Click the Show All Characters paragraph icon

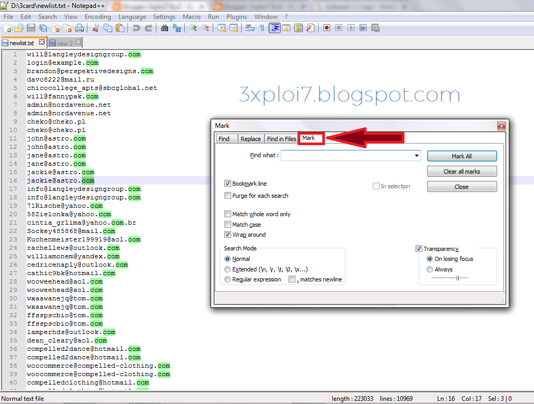(x=262, y=28)
